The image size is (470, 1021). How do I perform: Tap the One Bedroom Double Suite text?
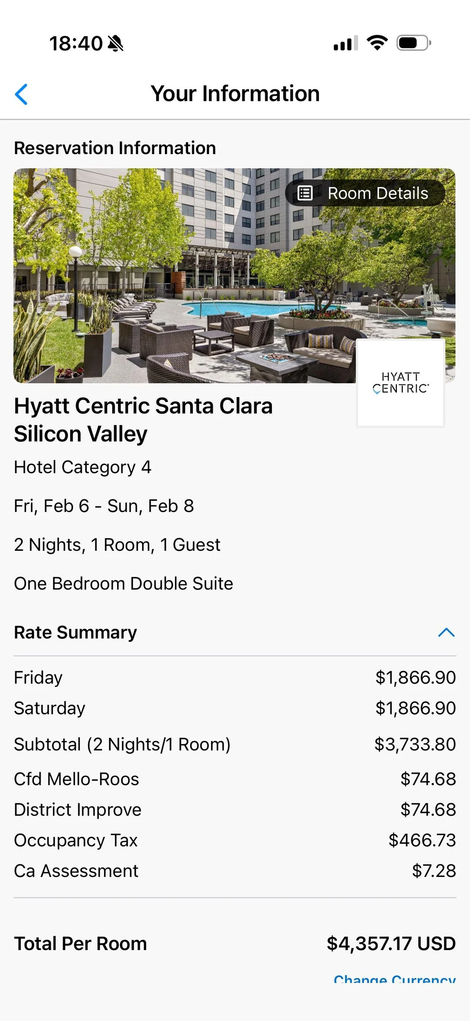124,583
